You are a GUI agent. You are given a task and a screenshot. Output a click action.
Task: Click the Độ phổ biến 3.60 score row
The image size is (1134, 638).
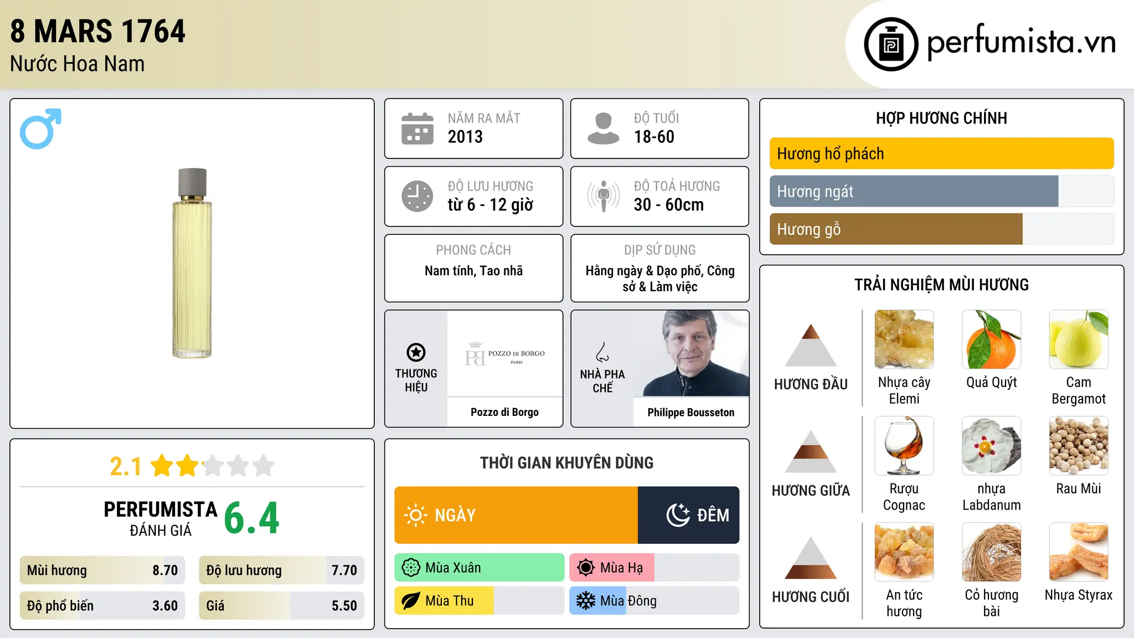point(102,606)
